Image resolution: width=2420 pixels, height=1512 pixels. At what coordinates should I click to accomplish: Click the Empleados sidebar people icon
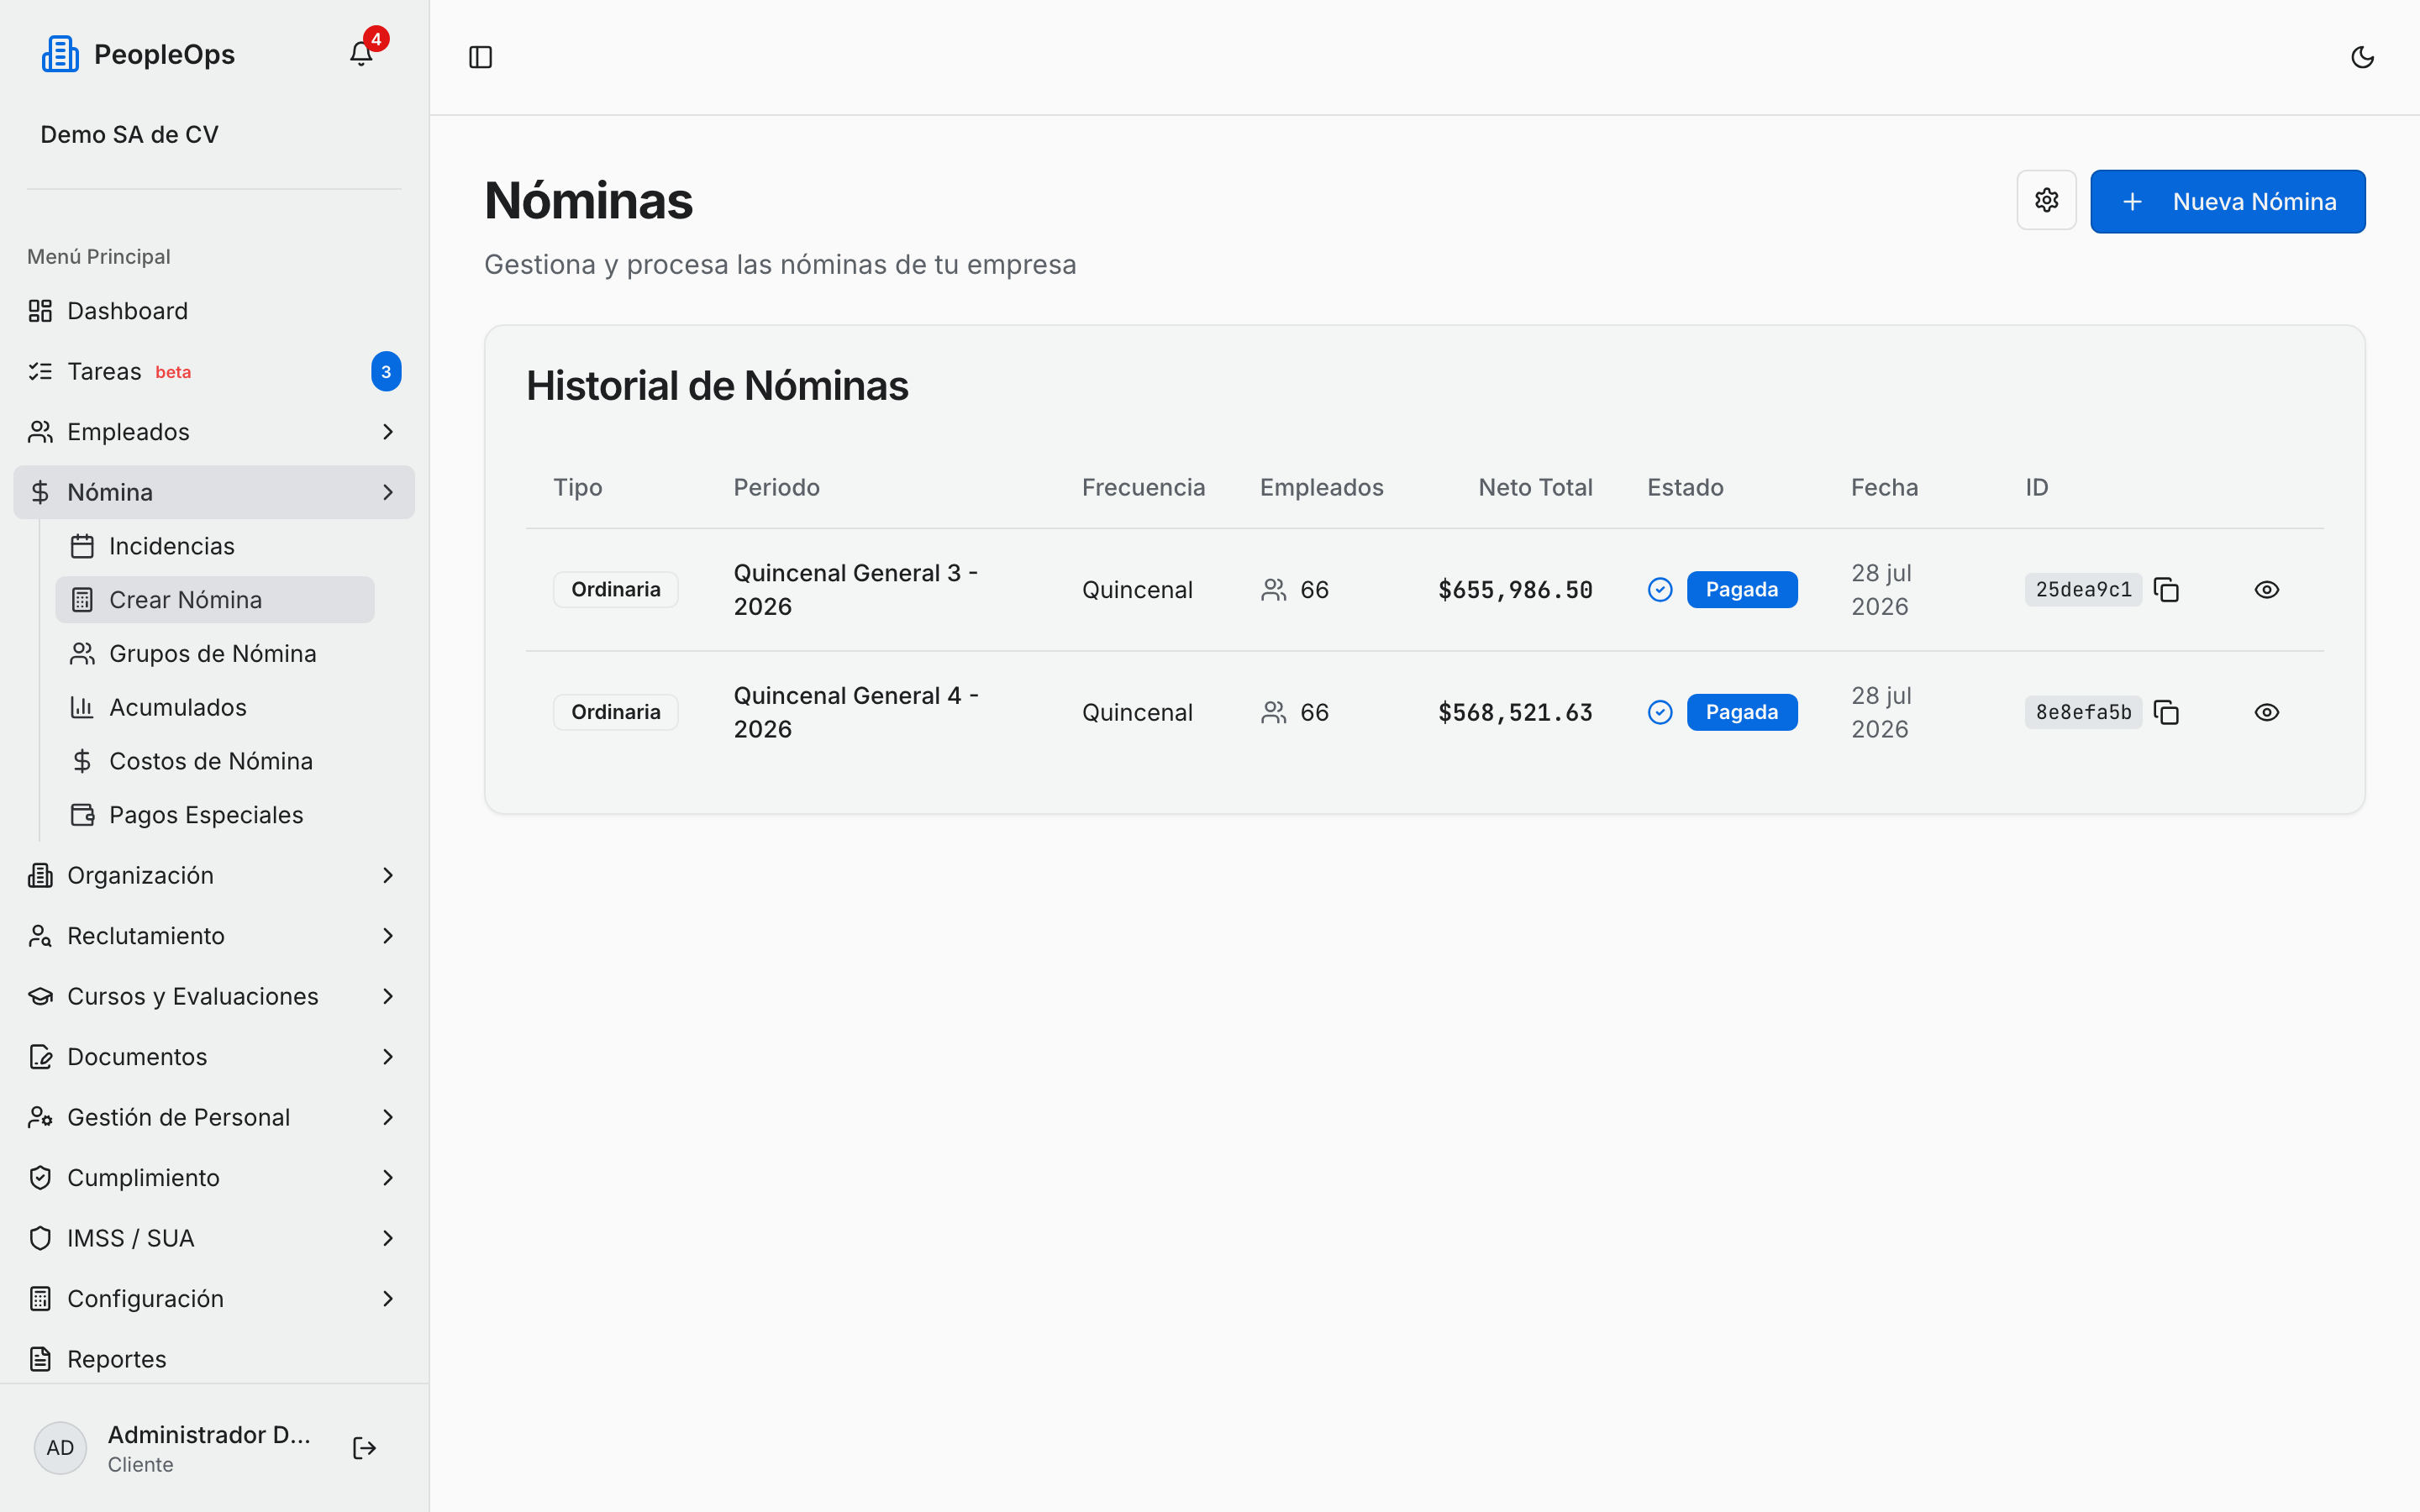click(x=40, y=432)
